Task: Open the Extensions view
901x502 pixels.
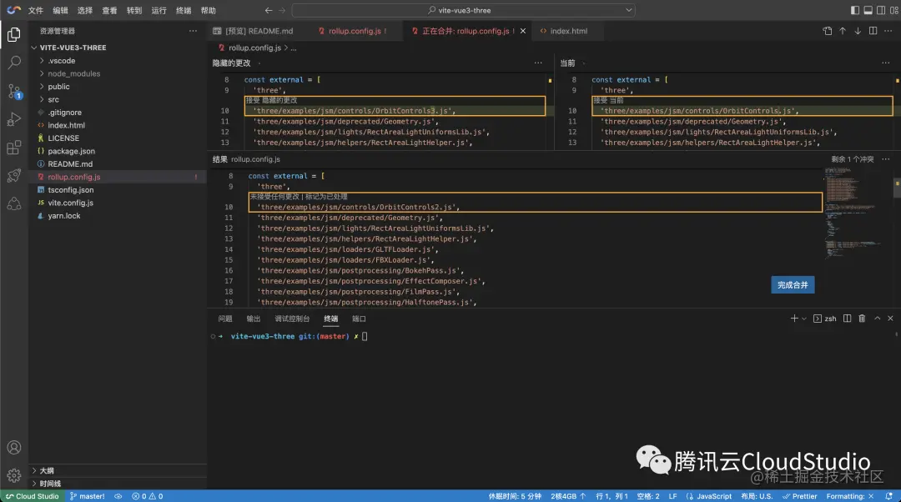Action: (x=14, y=147)
